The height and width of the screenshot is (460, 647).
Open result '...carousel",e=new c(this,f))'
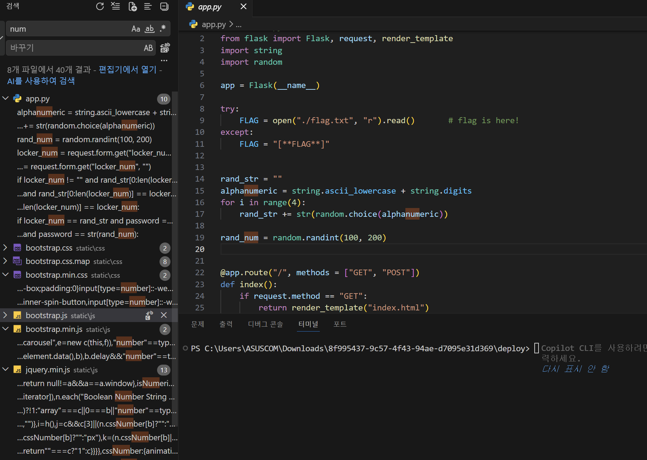point(96,342)
